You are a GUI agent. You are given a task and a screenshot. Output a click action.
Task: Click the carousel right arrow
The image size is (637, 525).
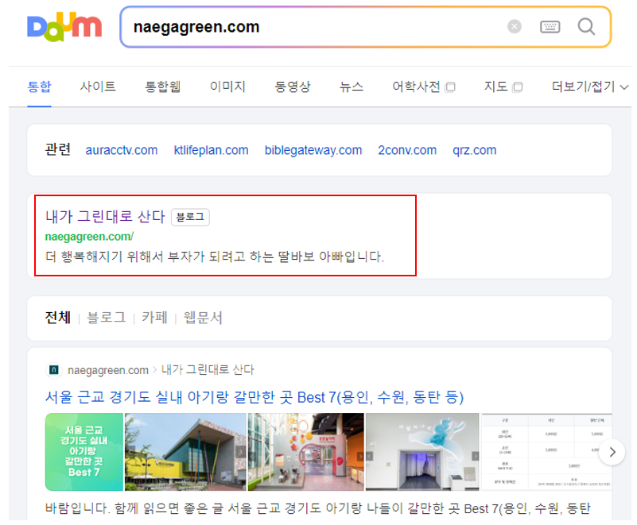coord(612,451)
